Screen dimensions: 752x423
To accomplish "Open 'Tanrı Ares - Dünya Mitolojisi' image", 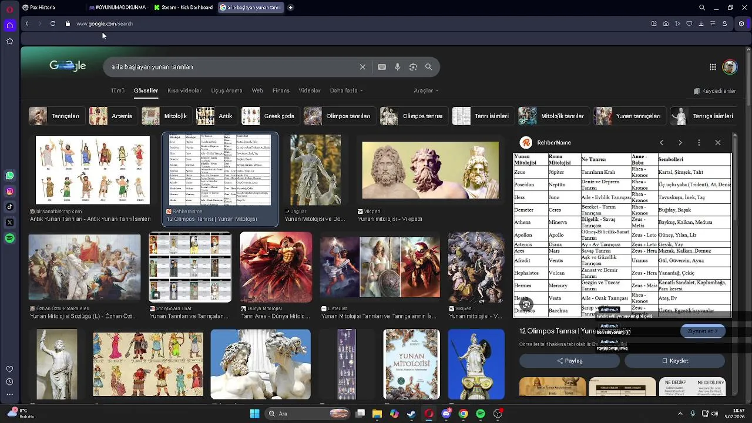I will [276, 267].
